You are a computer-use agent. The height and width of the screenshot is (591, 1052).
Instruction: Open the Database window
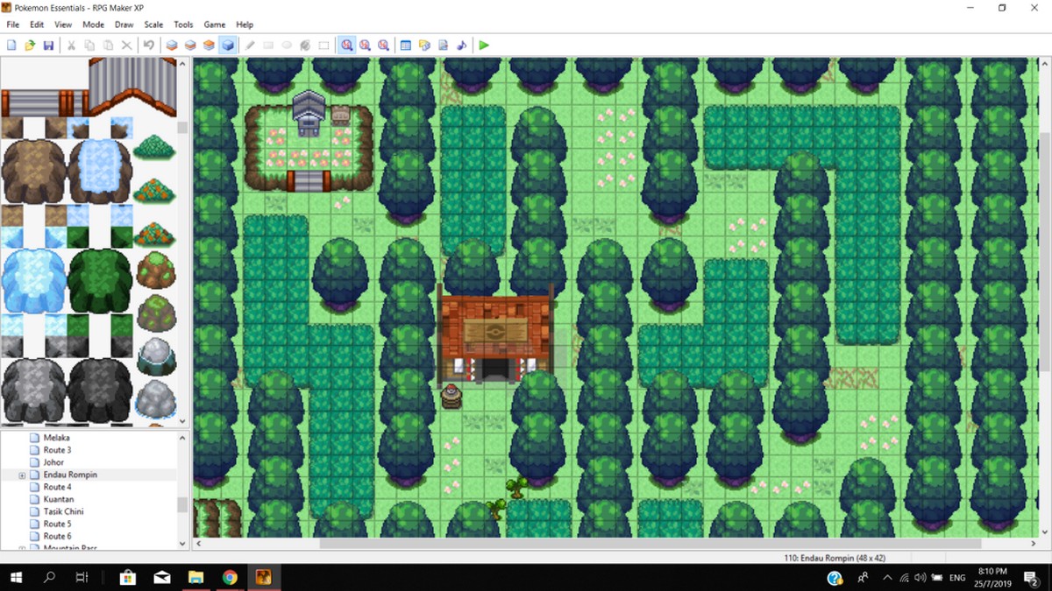click(406, 45)
